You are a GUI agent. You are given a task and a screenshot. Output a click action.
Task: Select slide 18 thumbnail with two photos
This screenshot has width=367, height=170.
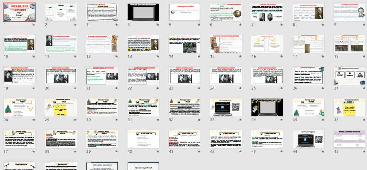(350, 44)
